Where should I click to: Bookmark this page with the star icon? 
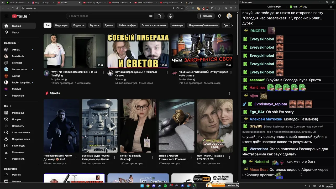[182, 8]
